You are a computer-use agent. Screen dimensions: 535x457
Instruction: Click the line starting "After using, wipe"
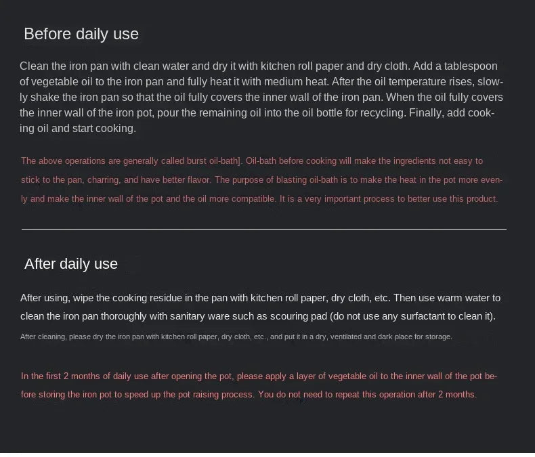click(260, 297)
